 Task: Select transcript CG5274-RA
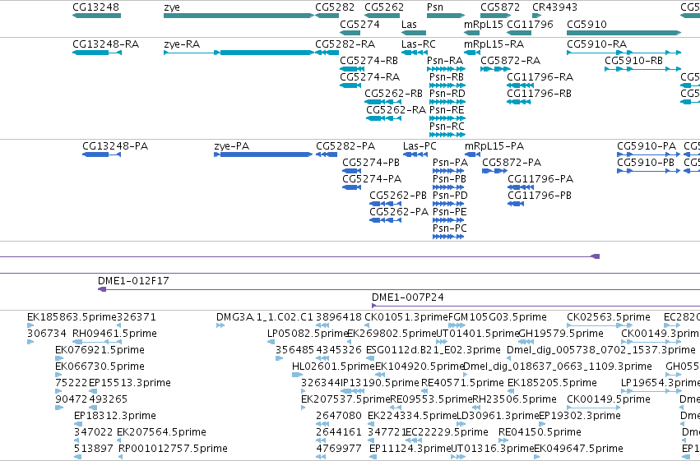[x=369, y=76]
